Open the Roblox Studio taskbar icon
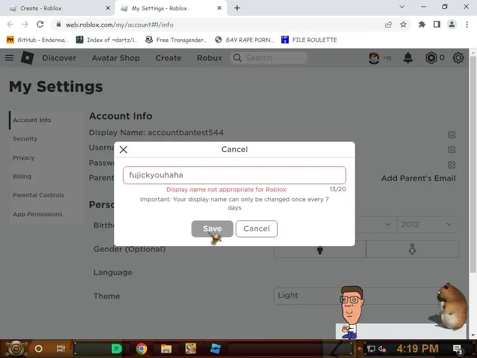477x358 pixels. (215, 349)
